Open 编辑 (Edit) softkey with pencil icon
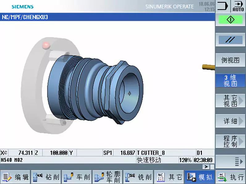The height and width of the screenshot is (184, 246). point(15,177)
